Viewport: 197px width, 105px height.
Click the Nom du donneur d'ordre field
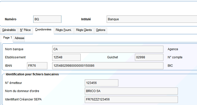click(x=131, y=91)
